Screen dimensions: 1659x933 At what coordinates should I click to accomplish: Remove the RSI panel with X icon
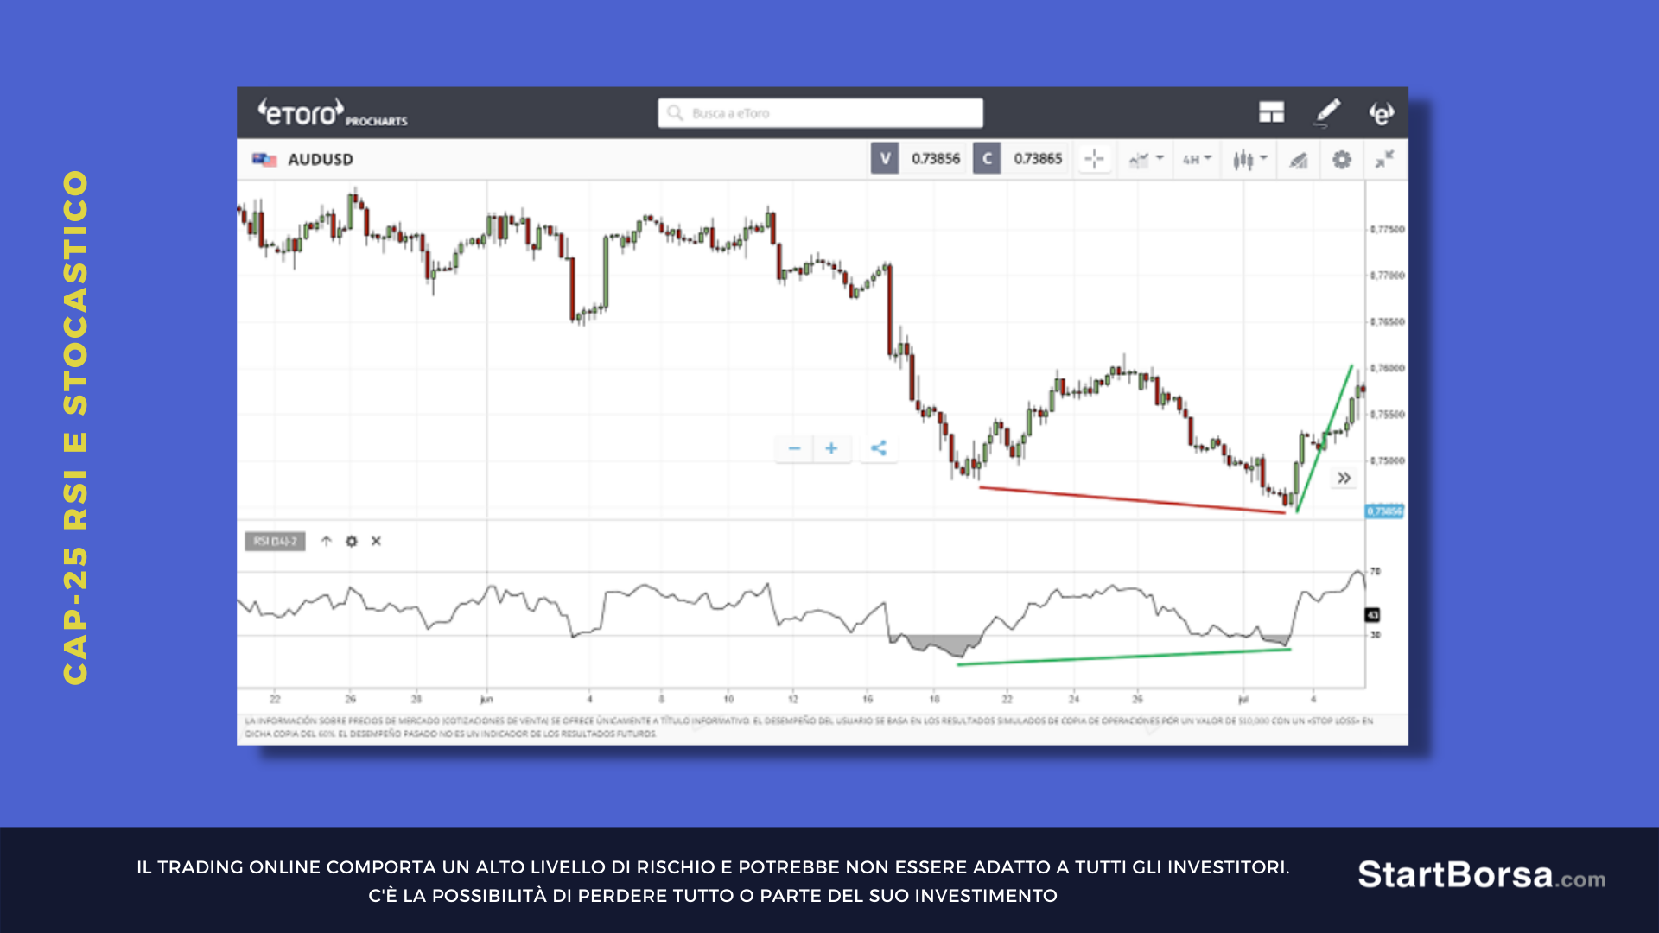pos(376,542)
